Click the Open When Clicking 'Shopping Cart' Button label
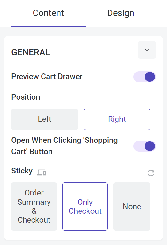167x245 pixels. tap(65, 146)
